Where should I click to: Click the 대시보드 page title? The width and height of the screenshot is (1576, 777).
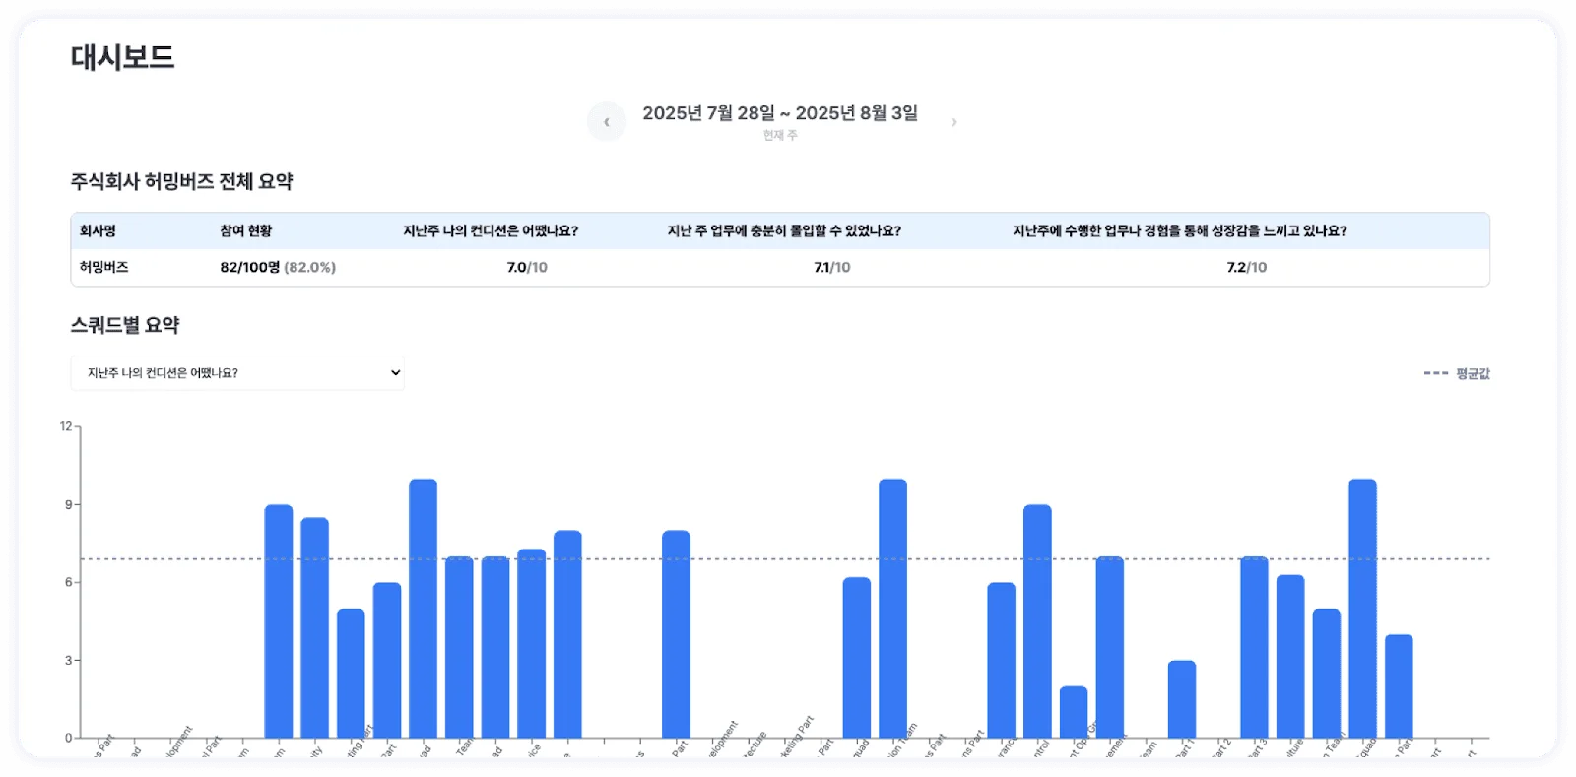click(x=122, y=57)
